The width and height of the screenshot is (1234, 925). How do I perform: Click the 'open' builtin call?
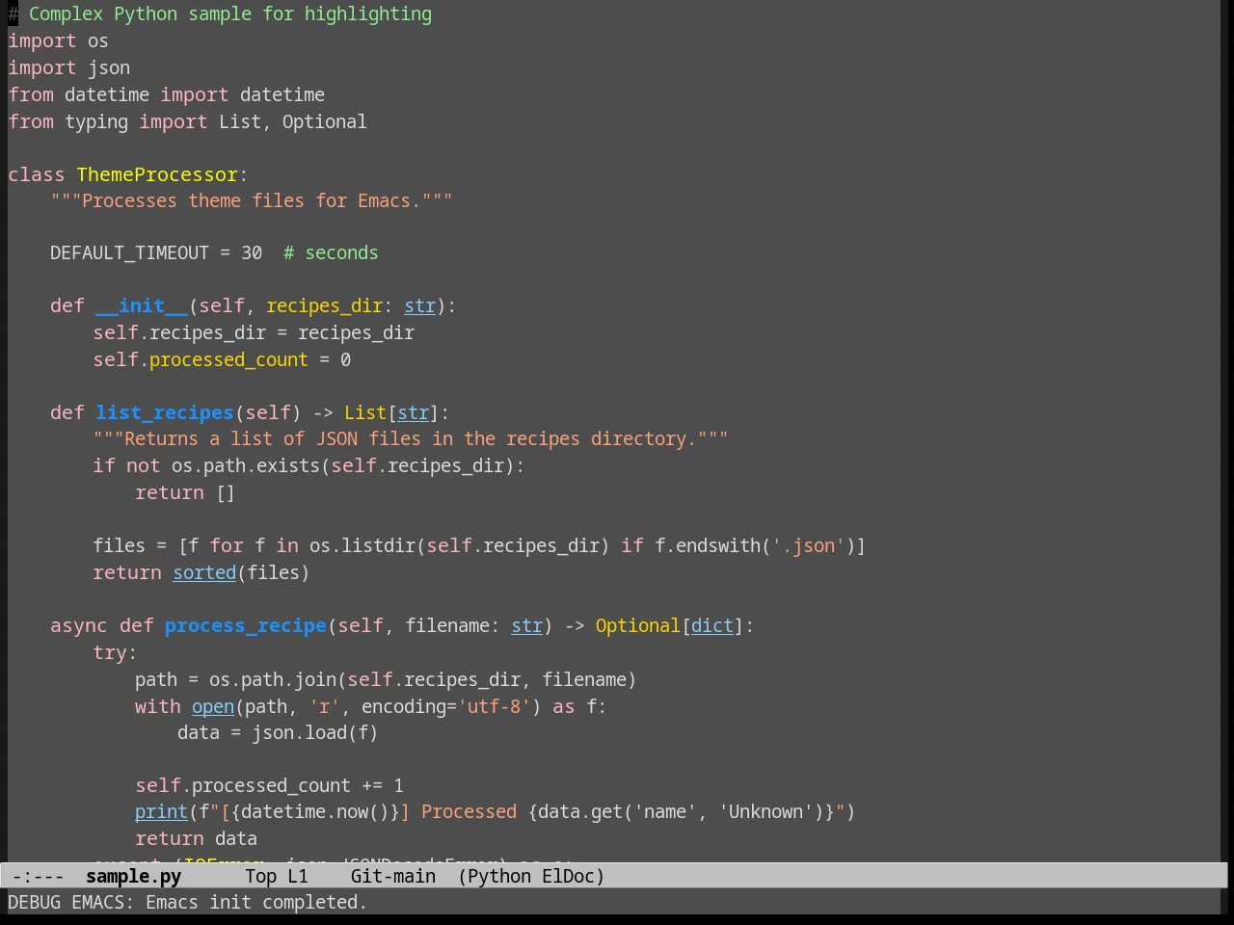pyautogui.click(x=213, y=706)
